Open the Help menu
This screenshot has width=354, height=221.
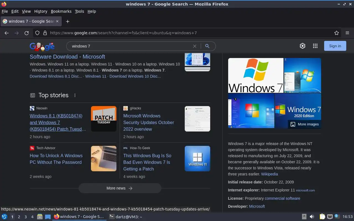coord(92,11)
